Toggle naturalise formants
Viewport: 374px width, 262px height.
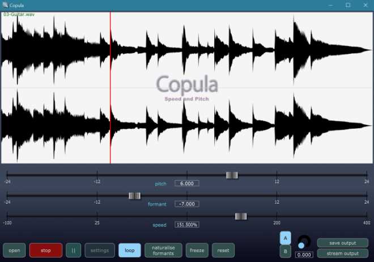coord(163,250)
